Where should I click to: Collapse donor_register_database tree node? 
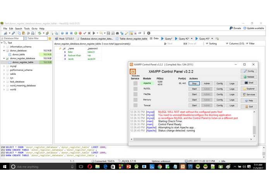4,58
